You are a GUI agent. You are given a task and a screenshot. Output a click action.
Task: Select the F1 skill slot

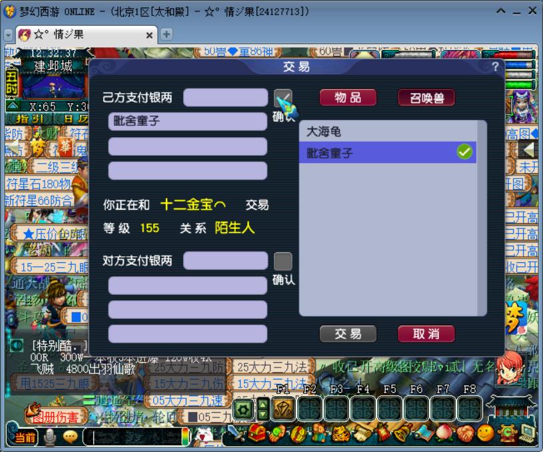click(x=283, y=408)
